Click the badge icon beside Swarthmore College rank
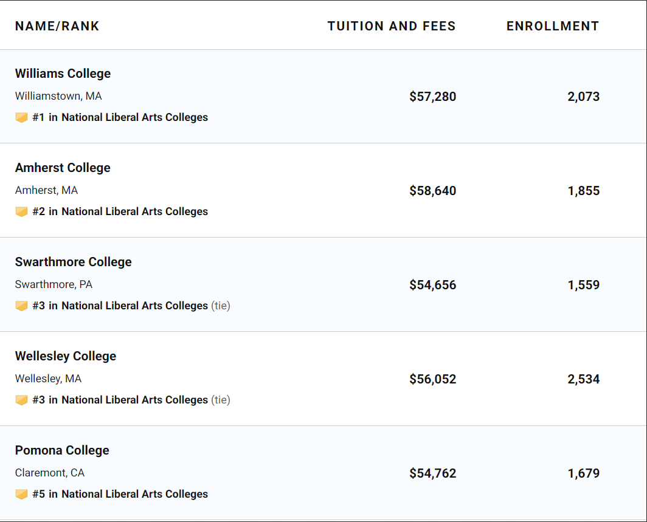Image resolution: width=647 pixels, height=522 pixels. [21, 306]
